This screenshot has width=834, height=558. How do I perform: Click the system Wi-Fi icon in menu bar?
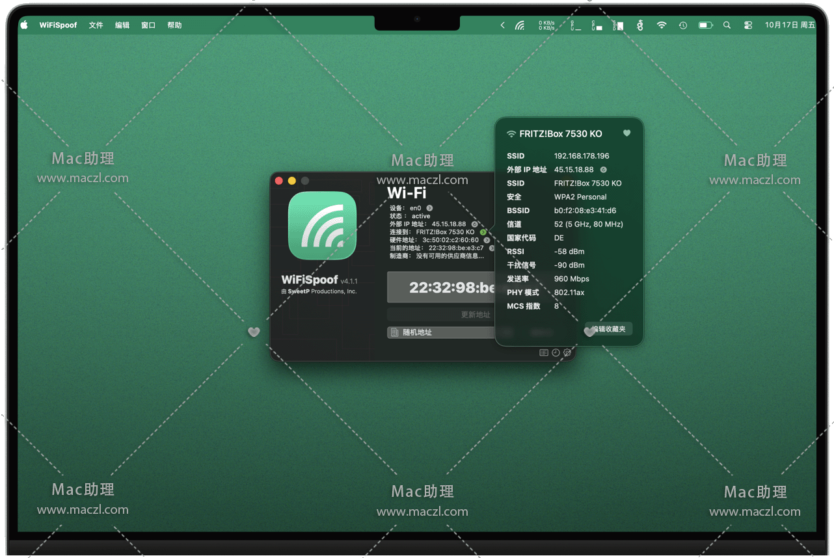pyautogui.click(x=662, y=25)
